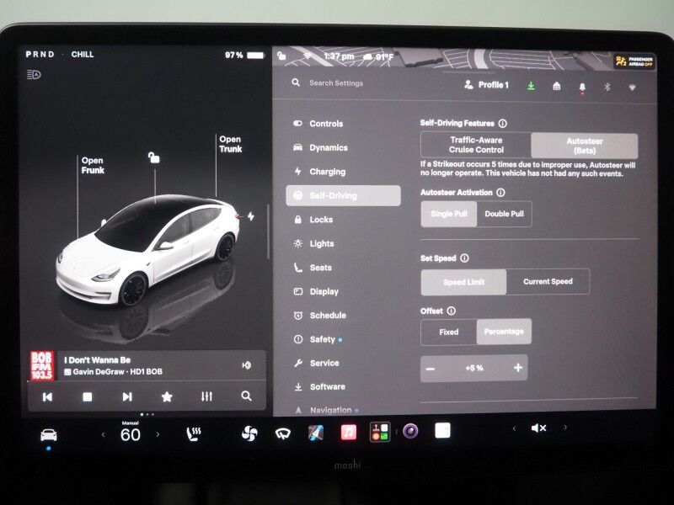Open the camera app icon
Screen dimensions: 674x505
click(410, 431)
